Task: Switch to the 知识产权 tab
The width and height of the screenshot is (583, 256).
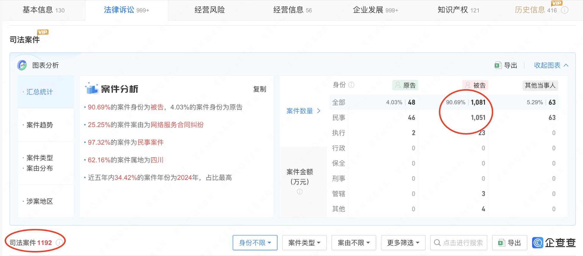Action: click(x=458, y=10)
